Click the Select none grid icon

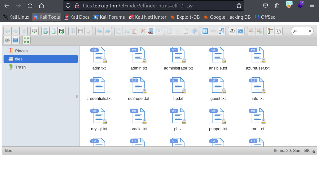click(x=213, y=31)
